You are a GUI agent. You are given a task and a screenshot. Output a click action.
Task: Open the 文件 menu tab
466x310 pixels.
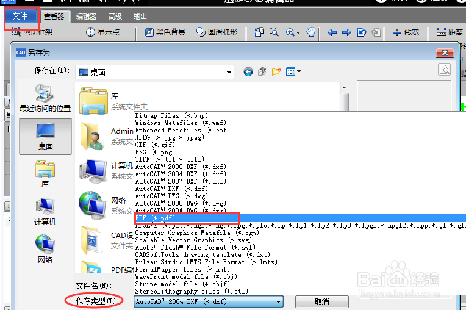(20, 16)
